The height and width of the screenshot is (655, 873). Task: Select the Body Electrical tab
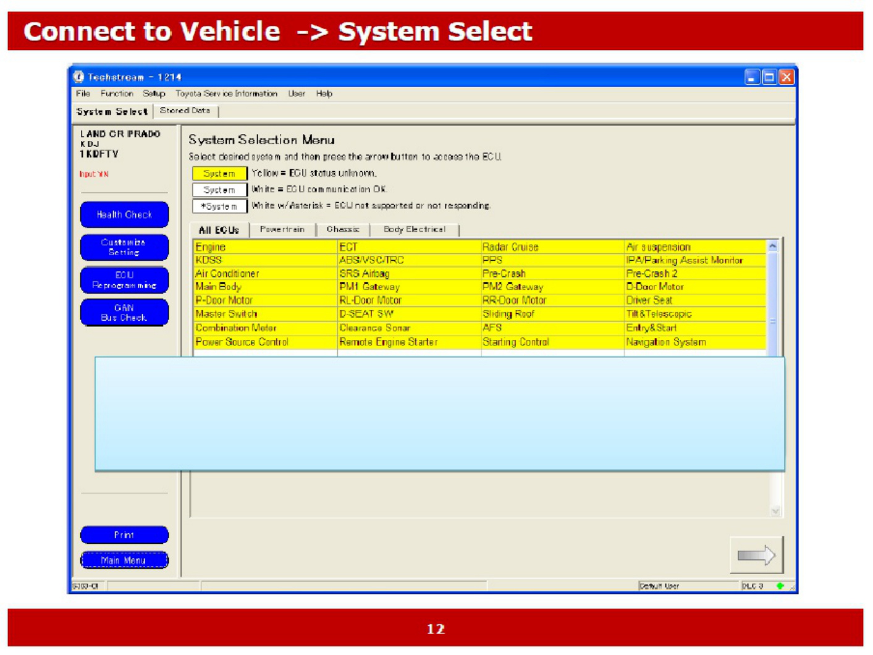pyautogui.click(x=415, y=229)
